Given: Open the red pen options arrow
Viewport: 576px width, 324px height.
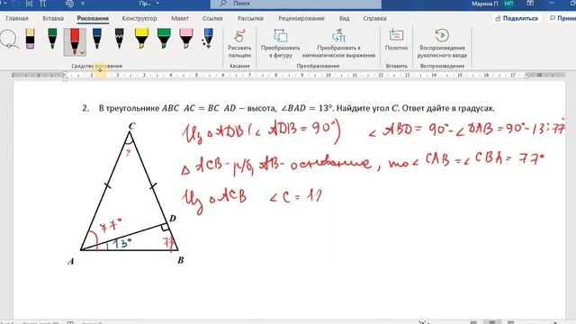Looking at the screenshot, I should point(82,53).
